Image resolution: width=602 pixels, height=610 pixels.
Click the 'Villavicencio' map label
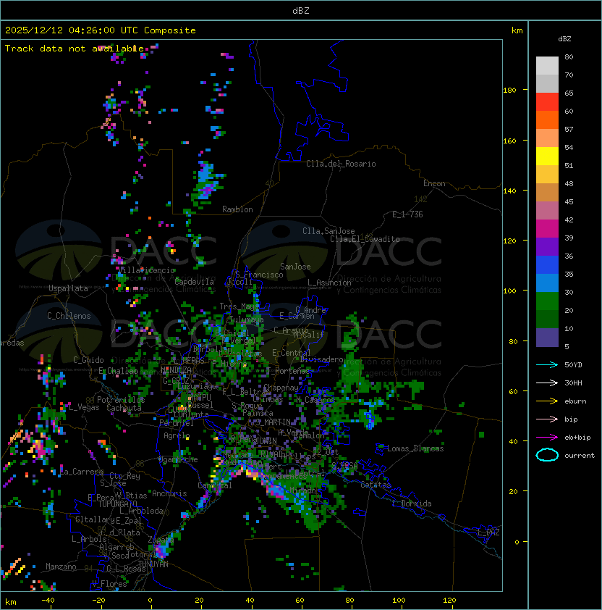[x=146, y=270]
